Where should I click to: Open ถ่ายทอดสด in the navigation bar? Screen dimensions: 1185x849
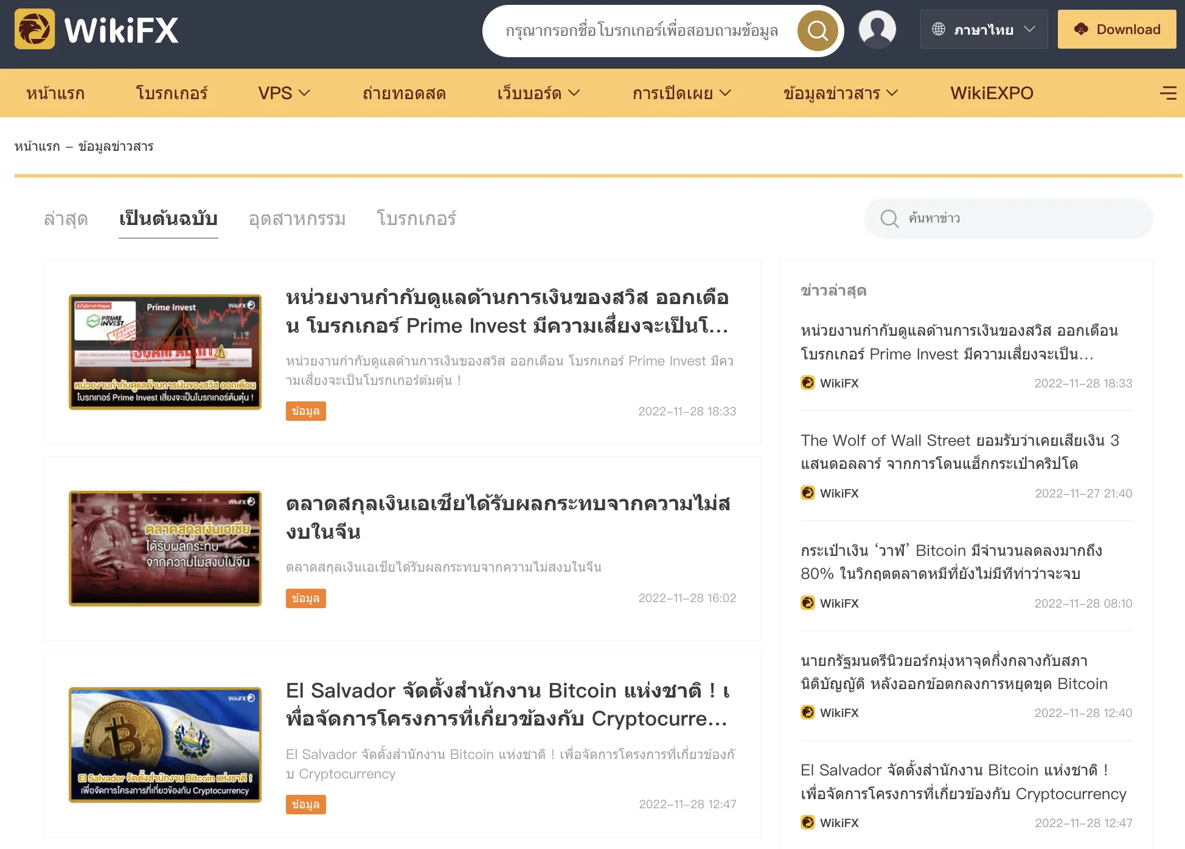(404, 93)
